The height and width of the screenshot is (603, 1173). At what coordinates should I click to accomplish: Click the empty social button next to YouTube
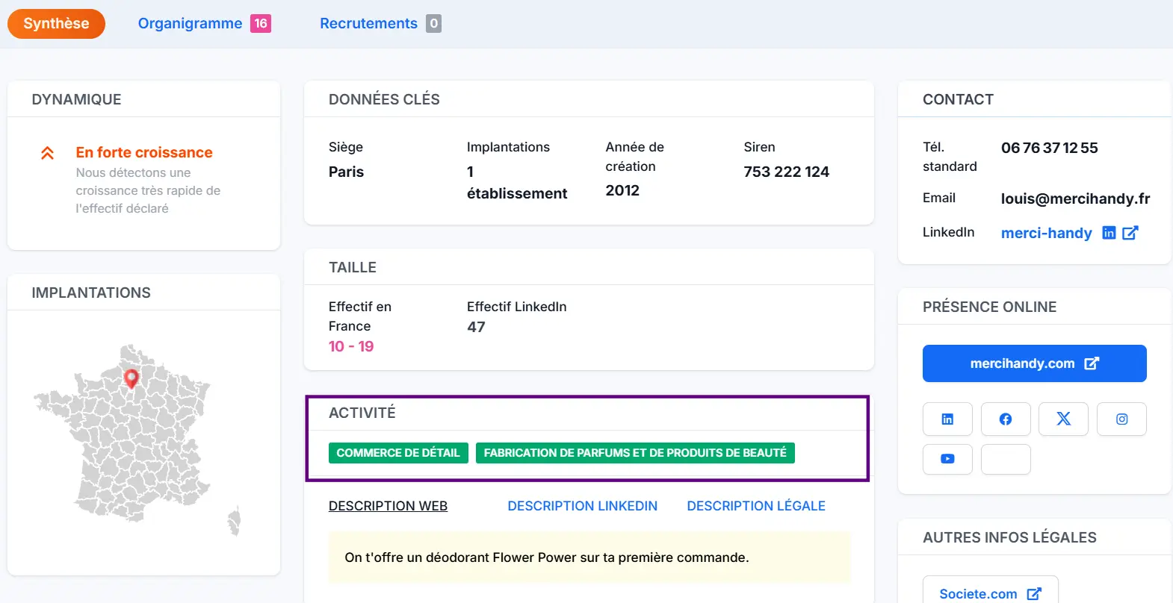coord(1006,459)
